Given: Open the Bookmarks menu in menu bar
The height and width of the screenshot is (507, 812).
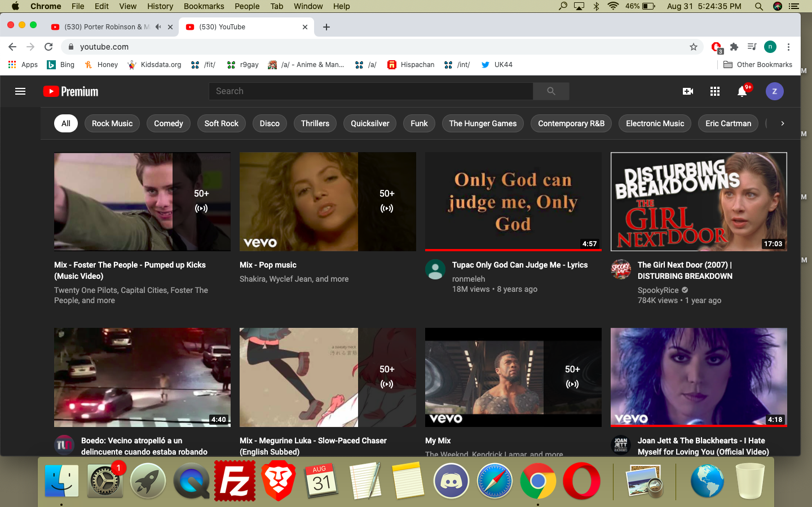Looking at the screenshot, I should 204,6.
